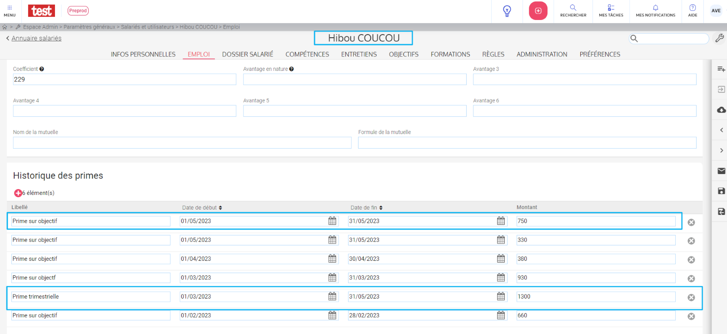Screen dimensions: 727x334
Task: Open Mes Notifications bell
Action: click(656, 11)
